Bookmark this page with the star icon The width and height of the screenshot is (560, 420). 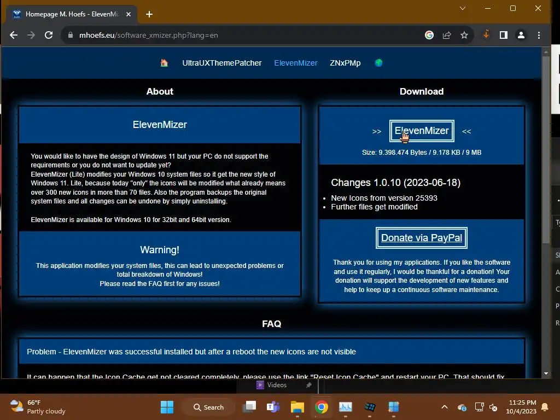(464, 35)
